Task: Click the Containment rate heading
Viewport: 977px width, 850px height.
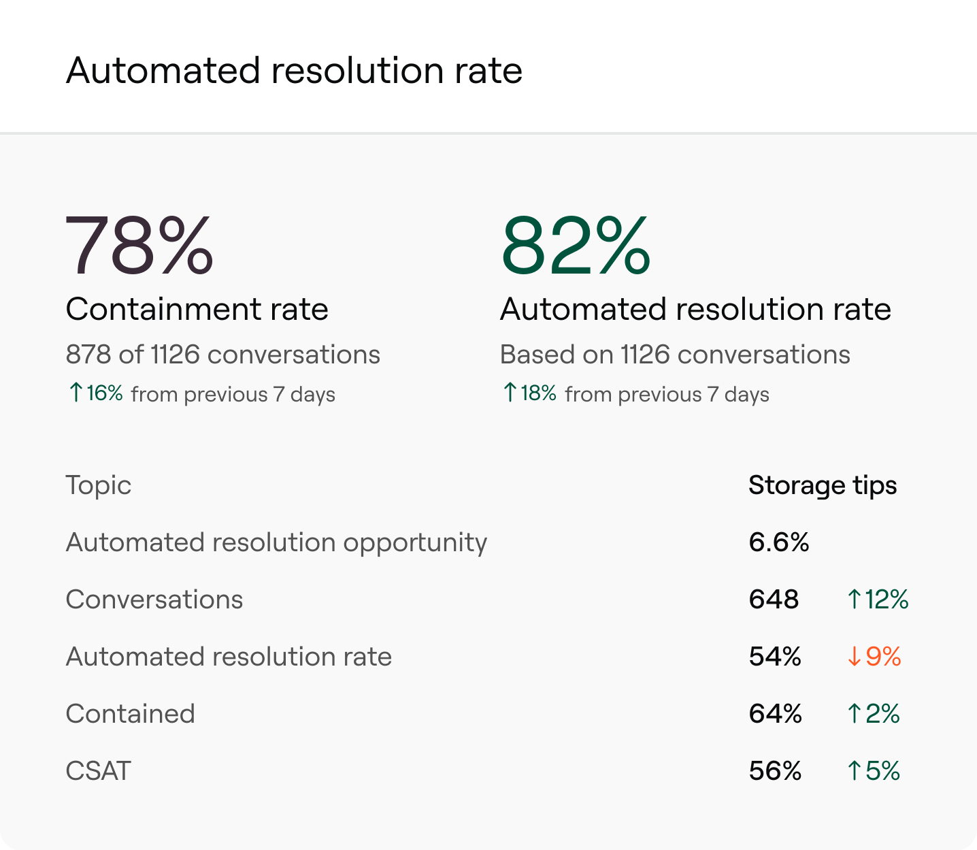Action: (197, 309)
